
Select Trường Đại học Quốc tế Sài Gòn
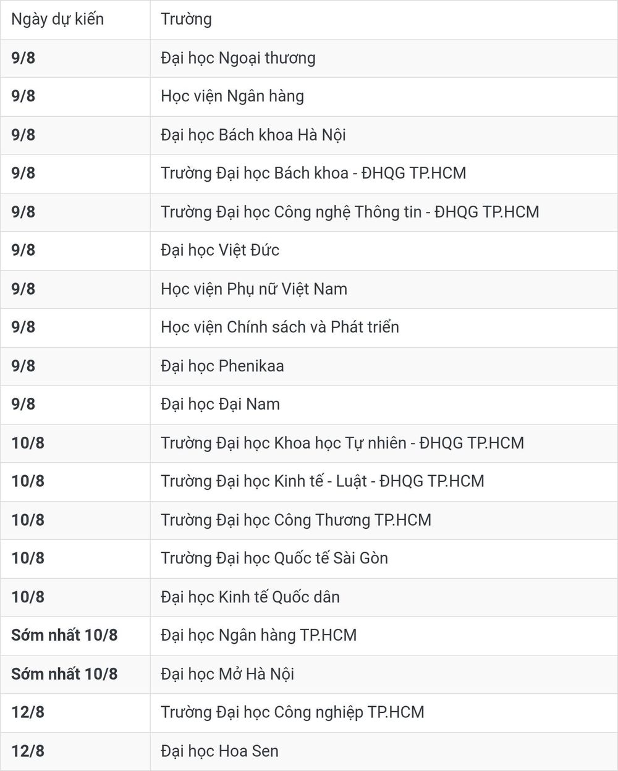(x=274, y=558)
